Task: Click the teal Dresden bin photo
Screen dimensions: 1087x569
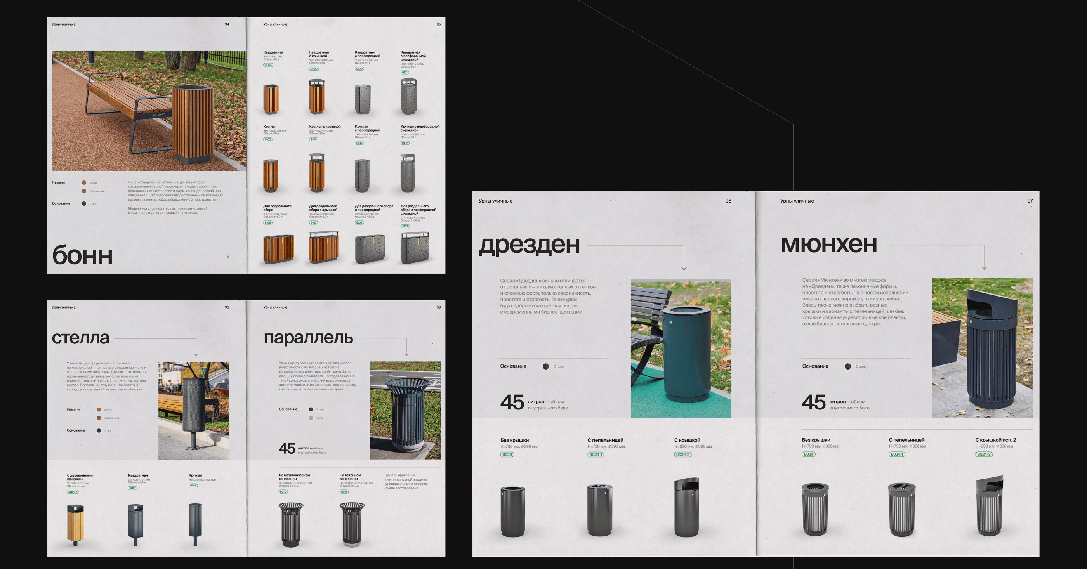Action: (681, 348)
